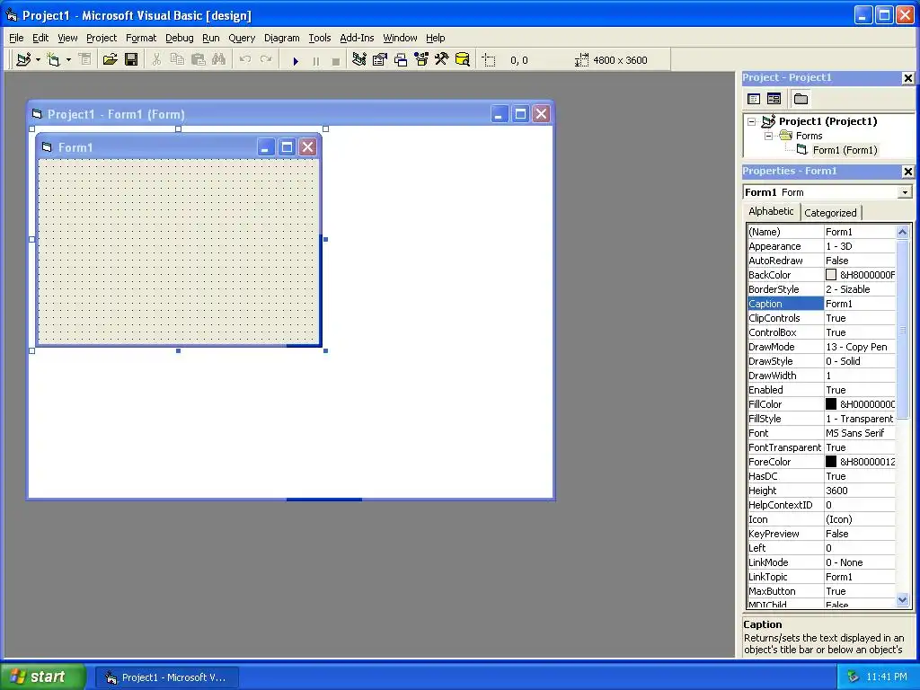The image size is (920, 690).
Task: Open the Debug menu
Action: [x=180, y=38]
